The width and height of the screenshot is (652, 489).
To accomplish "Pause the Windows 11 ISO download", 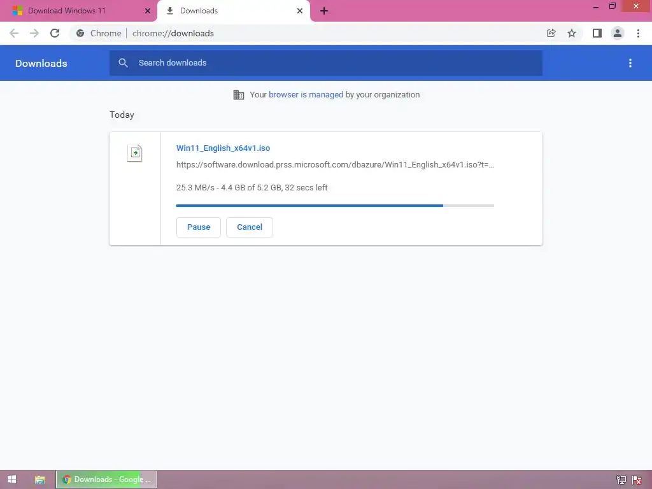I will point(199,227).
